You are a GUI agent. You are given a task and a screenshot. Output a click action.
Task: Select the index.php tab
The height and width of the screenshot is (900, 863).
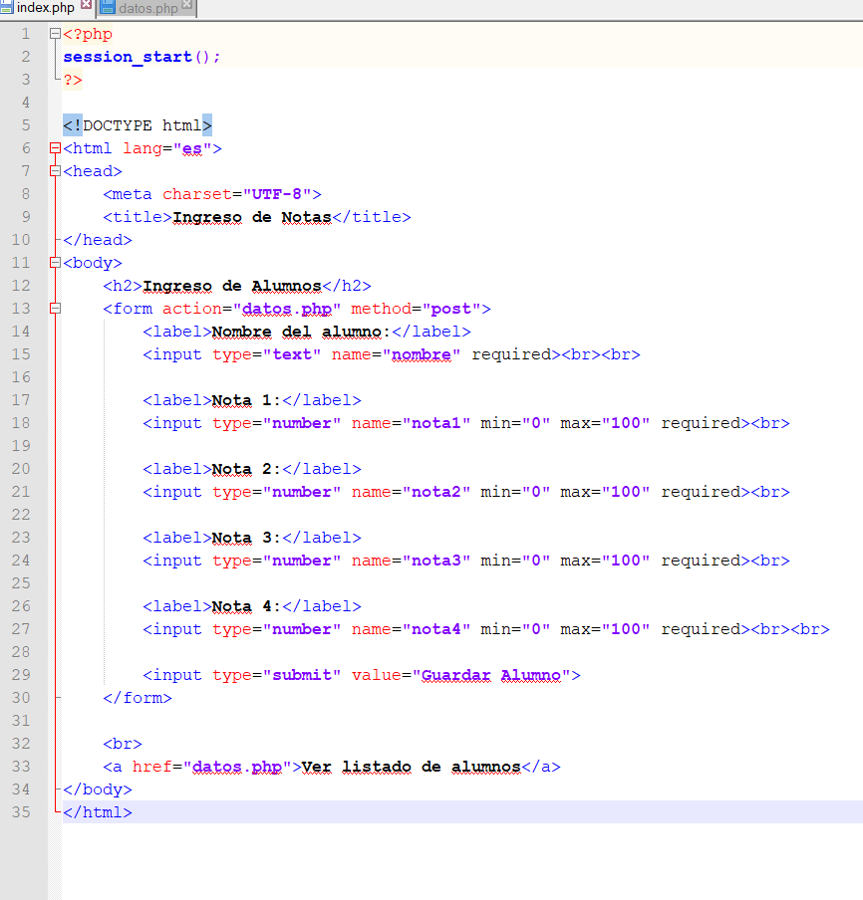(x=46, y=8)
